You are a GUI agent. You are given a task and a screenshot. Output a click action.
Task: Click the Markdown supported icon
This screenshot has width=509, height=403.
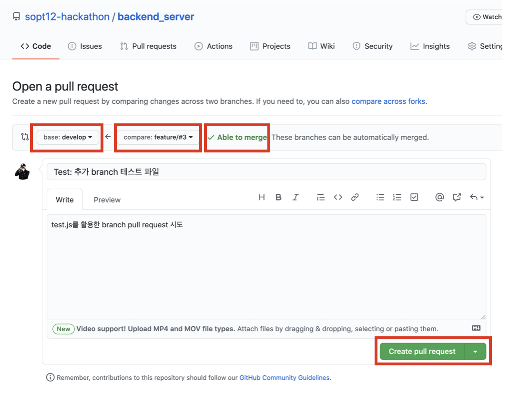pyautogui.click(x=476, y=328)
